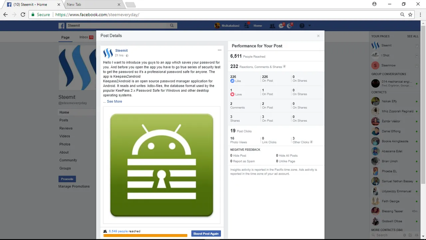Click new message compose icon in chat sidebar
The height and width of the screenshot is (240, 426).
(x=410, y=235)
